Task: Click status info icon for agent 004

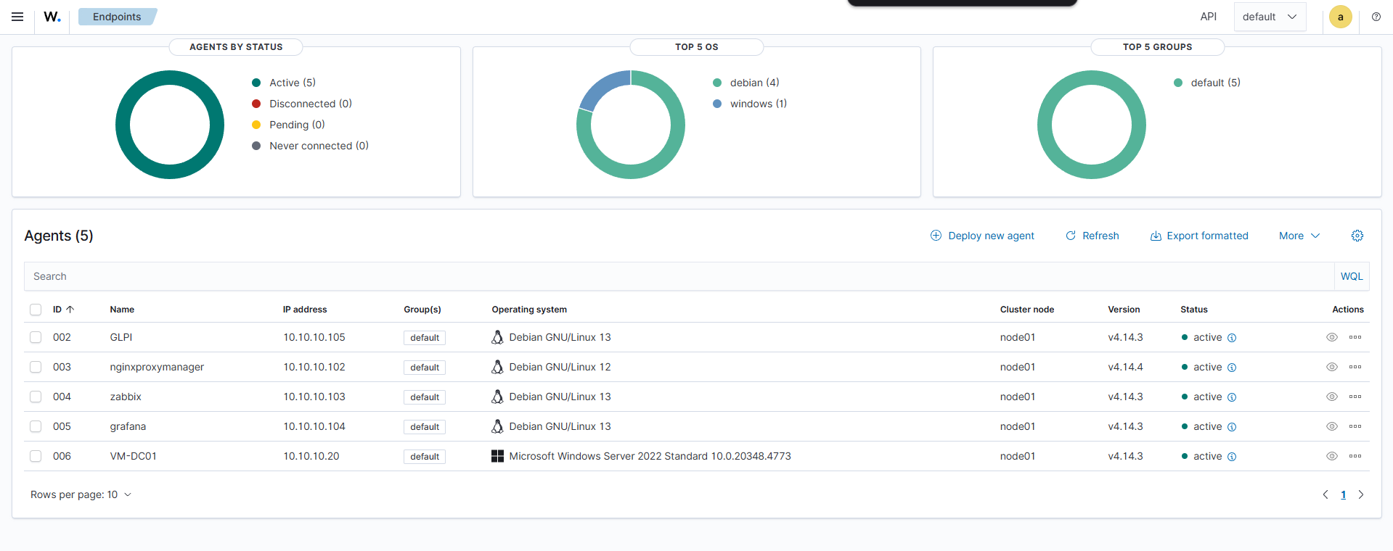Action: click(1232, 397)
